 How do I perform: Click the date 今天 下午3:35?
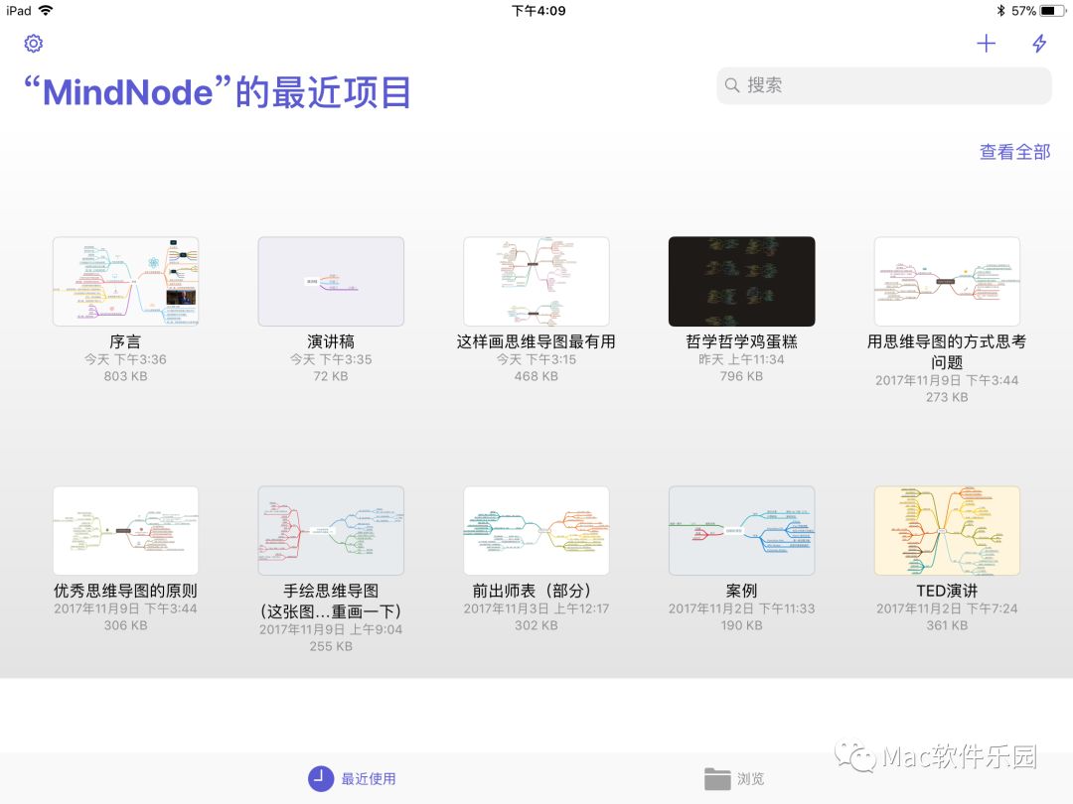(331, 359)
